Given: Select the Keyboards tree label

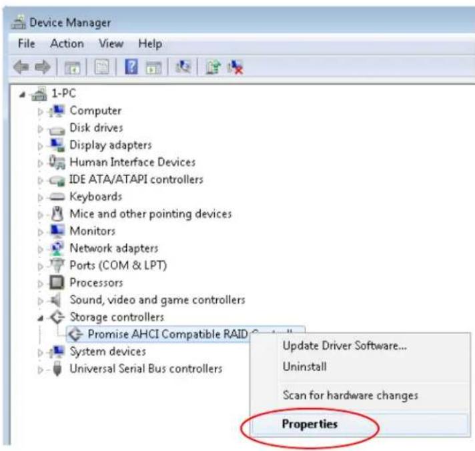Looking at the screenshot, I should [x=95, y=197].
